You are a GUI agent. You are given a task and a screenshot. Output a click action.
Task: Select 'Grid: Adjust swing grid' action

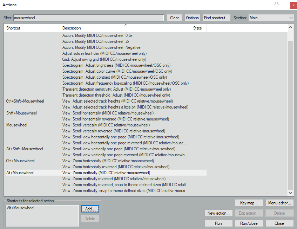tap(104, 59)
